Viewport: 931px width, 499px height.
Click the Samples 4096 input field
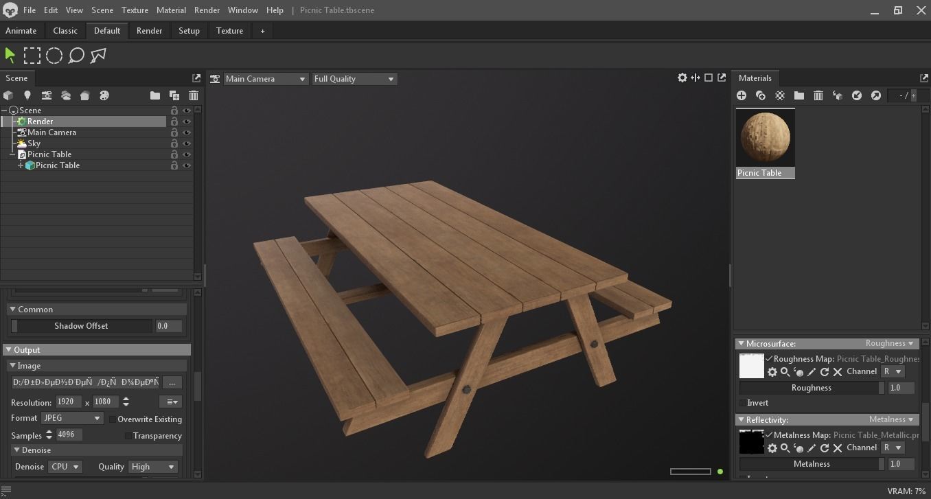(x=69, y=434)
